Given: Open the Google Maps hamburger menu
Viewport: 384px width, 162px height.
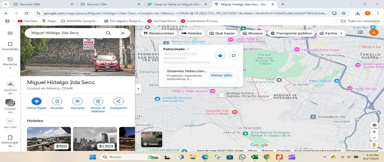Looking at the screenshot, I should (x=10, y=33).
